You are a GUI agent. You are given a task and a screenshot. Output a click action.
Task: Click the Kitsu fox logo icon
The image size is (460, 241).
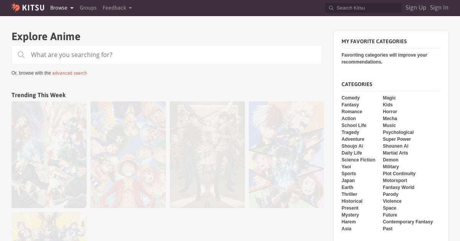pyautogui.click(x=15, y=7)
